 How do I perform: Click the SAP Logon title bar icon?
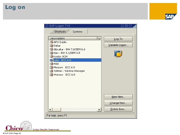coord(47,26)
